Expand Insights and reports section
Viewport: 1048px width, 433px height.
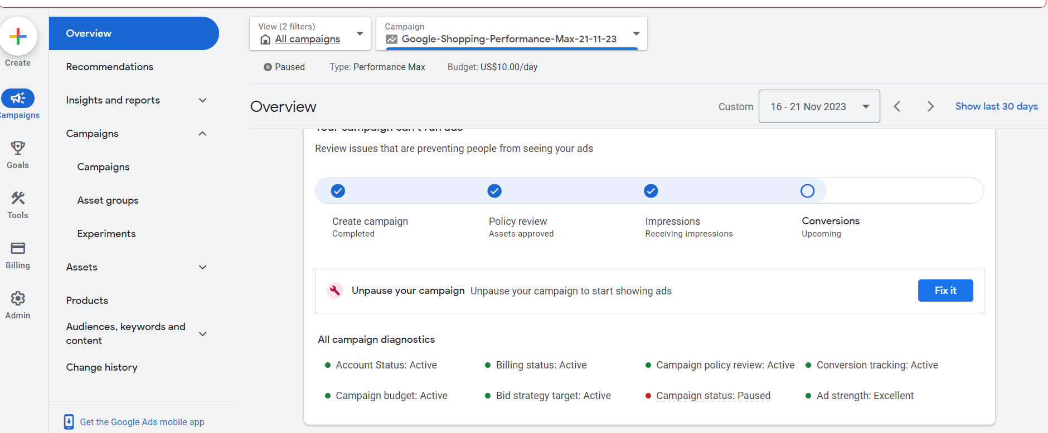point(203,100)
